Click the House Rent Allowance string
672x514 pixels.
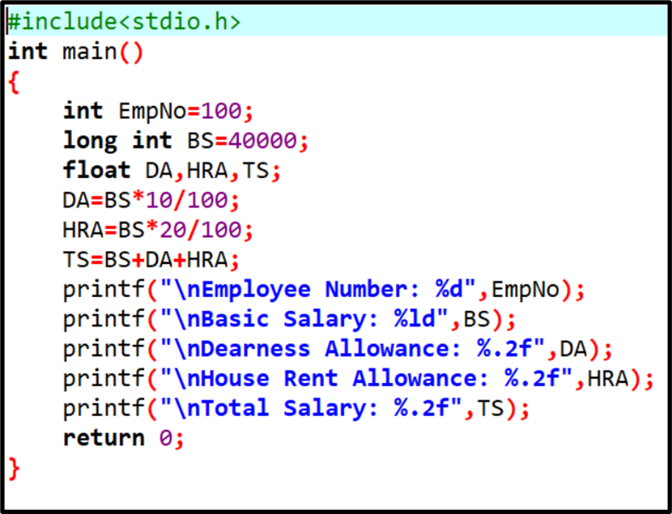click(366, 379)
